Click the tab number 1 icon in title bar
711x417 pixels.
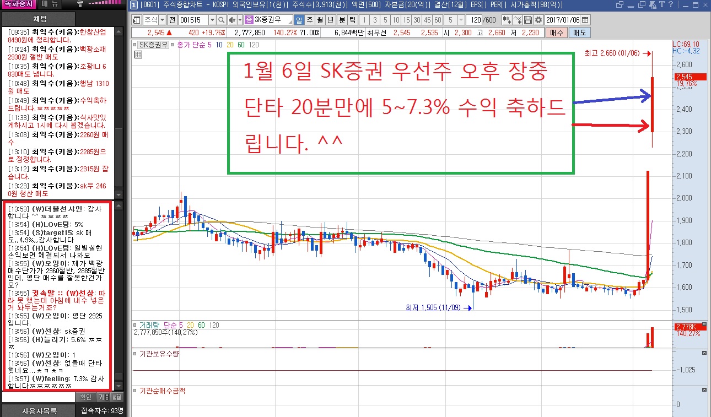click(134, 5)
